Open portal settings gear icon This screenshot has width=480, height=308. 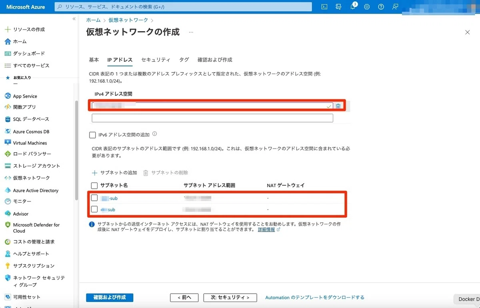click(367, 7)
